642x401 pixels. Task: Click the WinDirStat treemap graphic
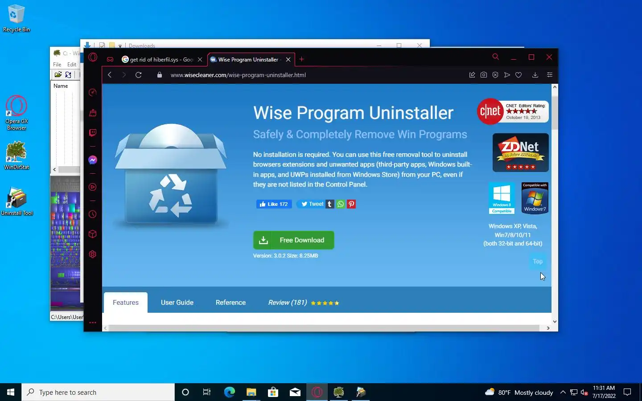point(66,243)
